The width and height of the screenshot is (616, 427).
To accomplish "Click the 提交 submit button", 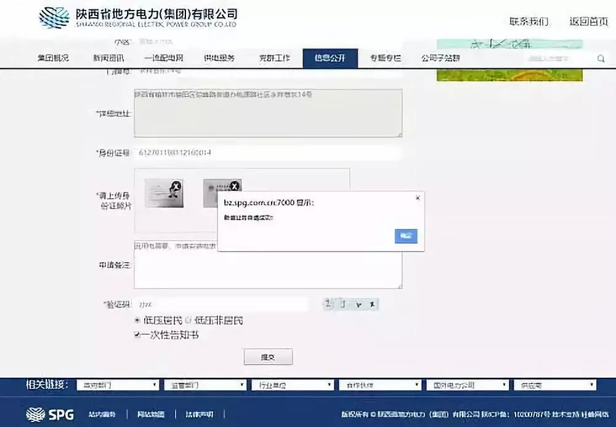I will point(268,357).
